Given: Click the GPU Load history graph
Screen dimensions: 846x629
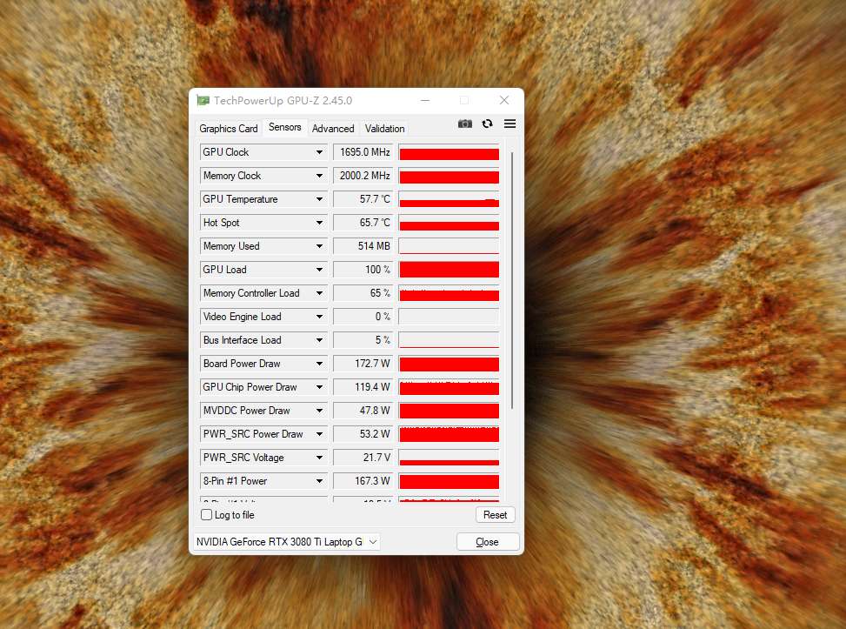Looking at the screenshot, I should [449, 270].
